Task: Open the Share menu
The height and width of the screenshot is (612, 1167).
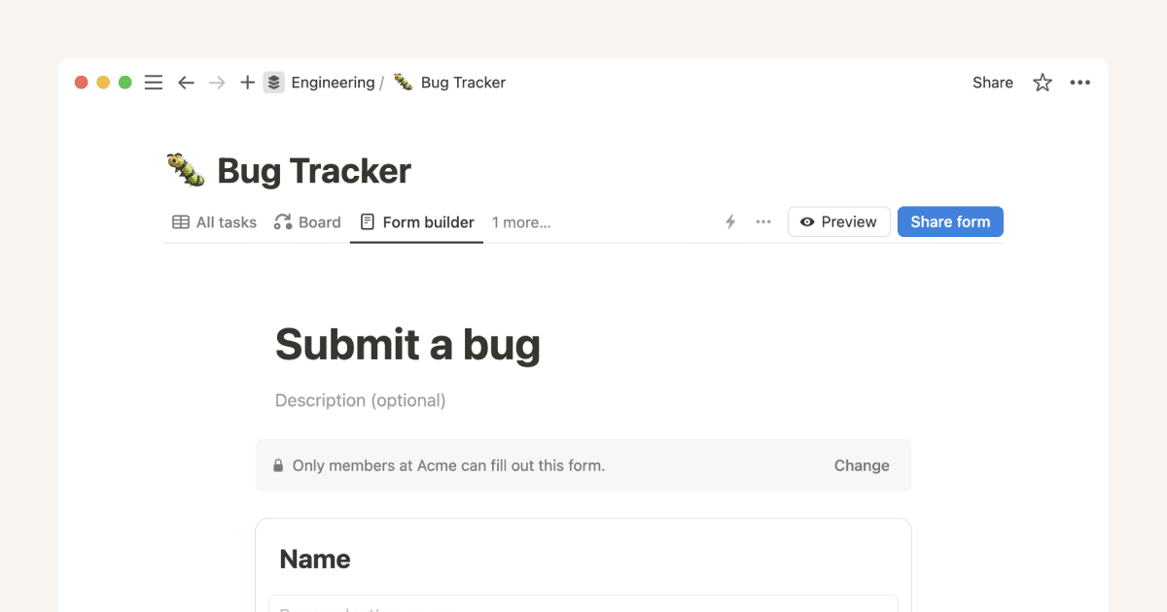Action: click(992, 83)
